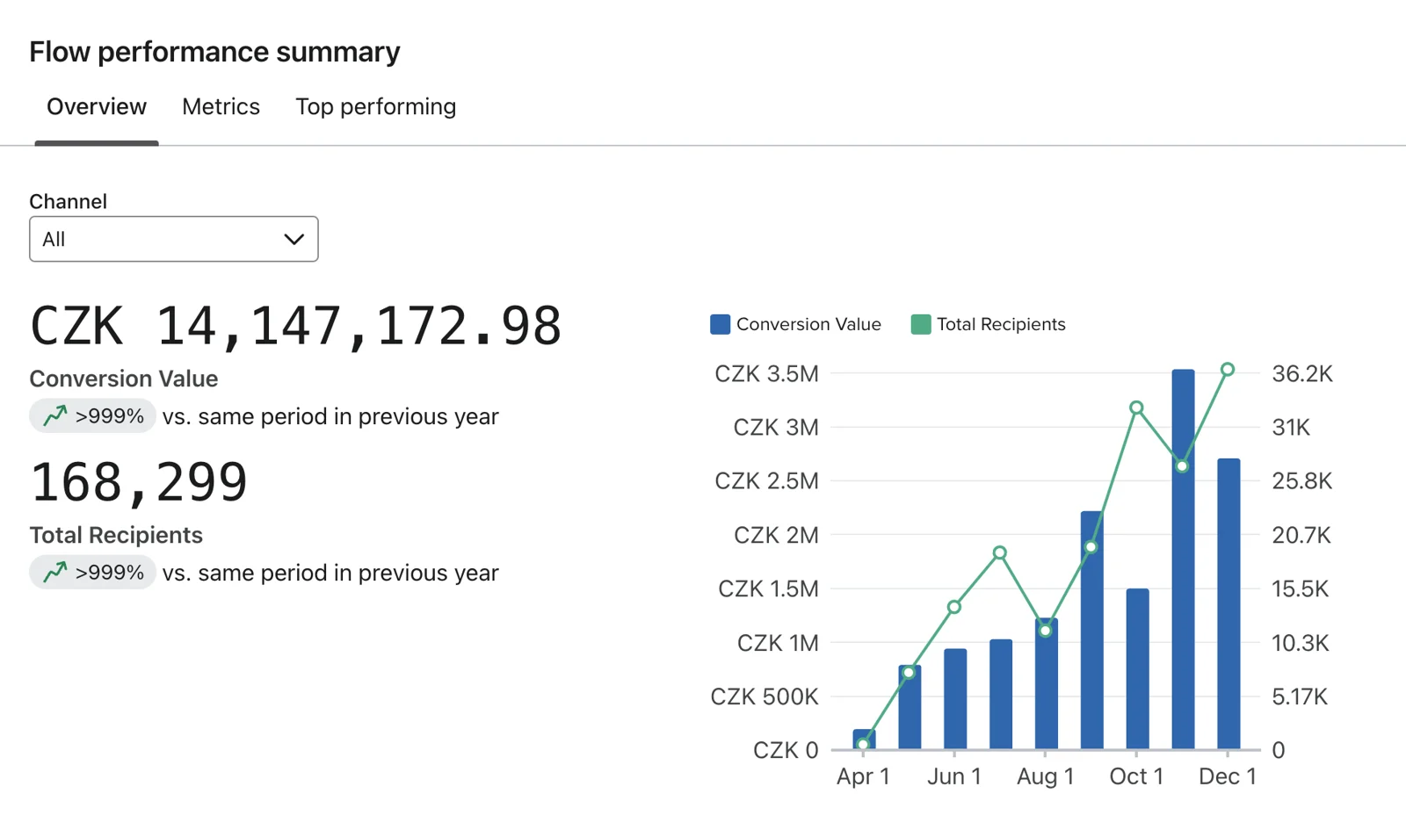The height and width of the screenshot is (837, 1406).
Task: Click the Oct 1 blue bar
Action: pos(1137,669)
